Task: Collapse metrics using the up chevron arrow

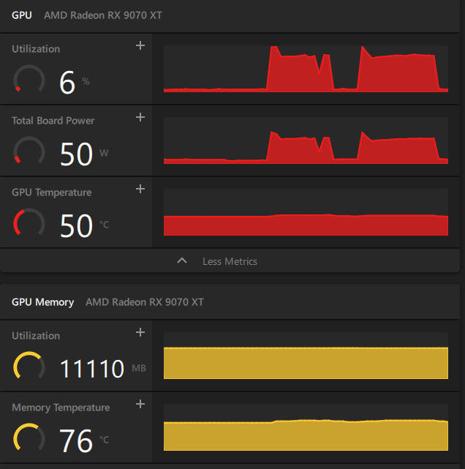Action: point(182,261)
